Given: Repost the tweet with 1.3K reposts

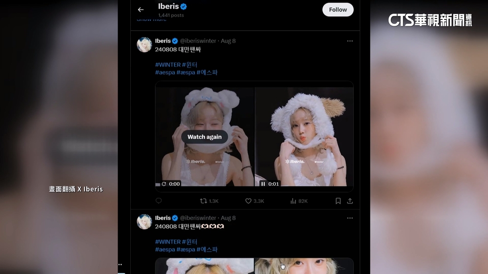Looking at the screenshot, I should click(209, 201).
